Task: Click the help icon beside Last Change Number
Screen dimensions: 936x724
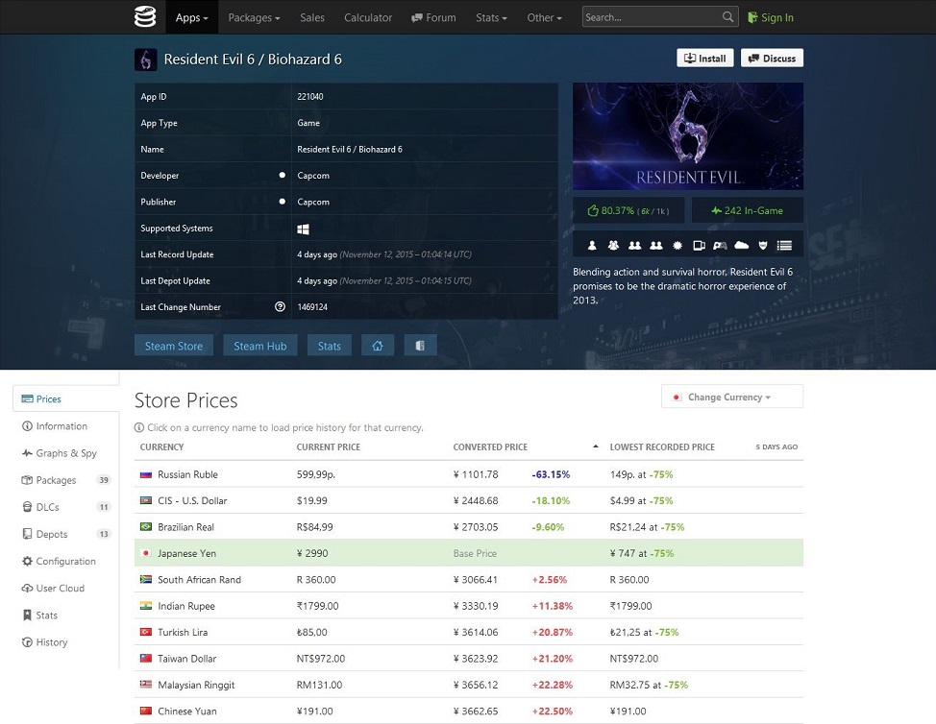Action: (x=281, y=307)
